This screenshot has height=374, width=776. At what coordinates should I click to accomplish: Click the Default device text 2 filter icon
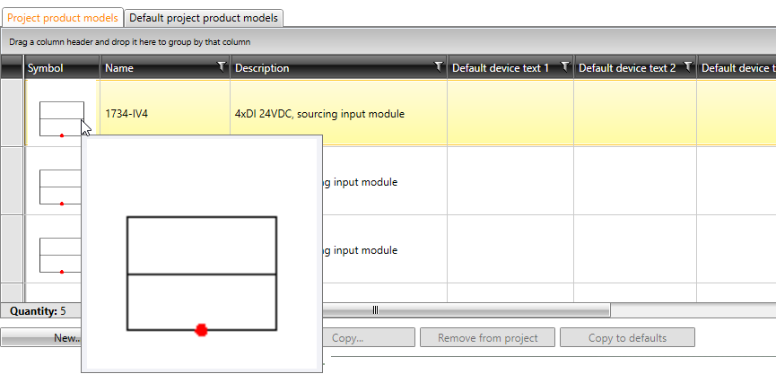click(688, 67)
